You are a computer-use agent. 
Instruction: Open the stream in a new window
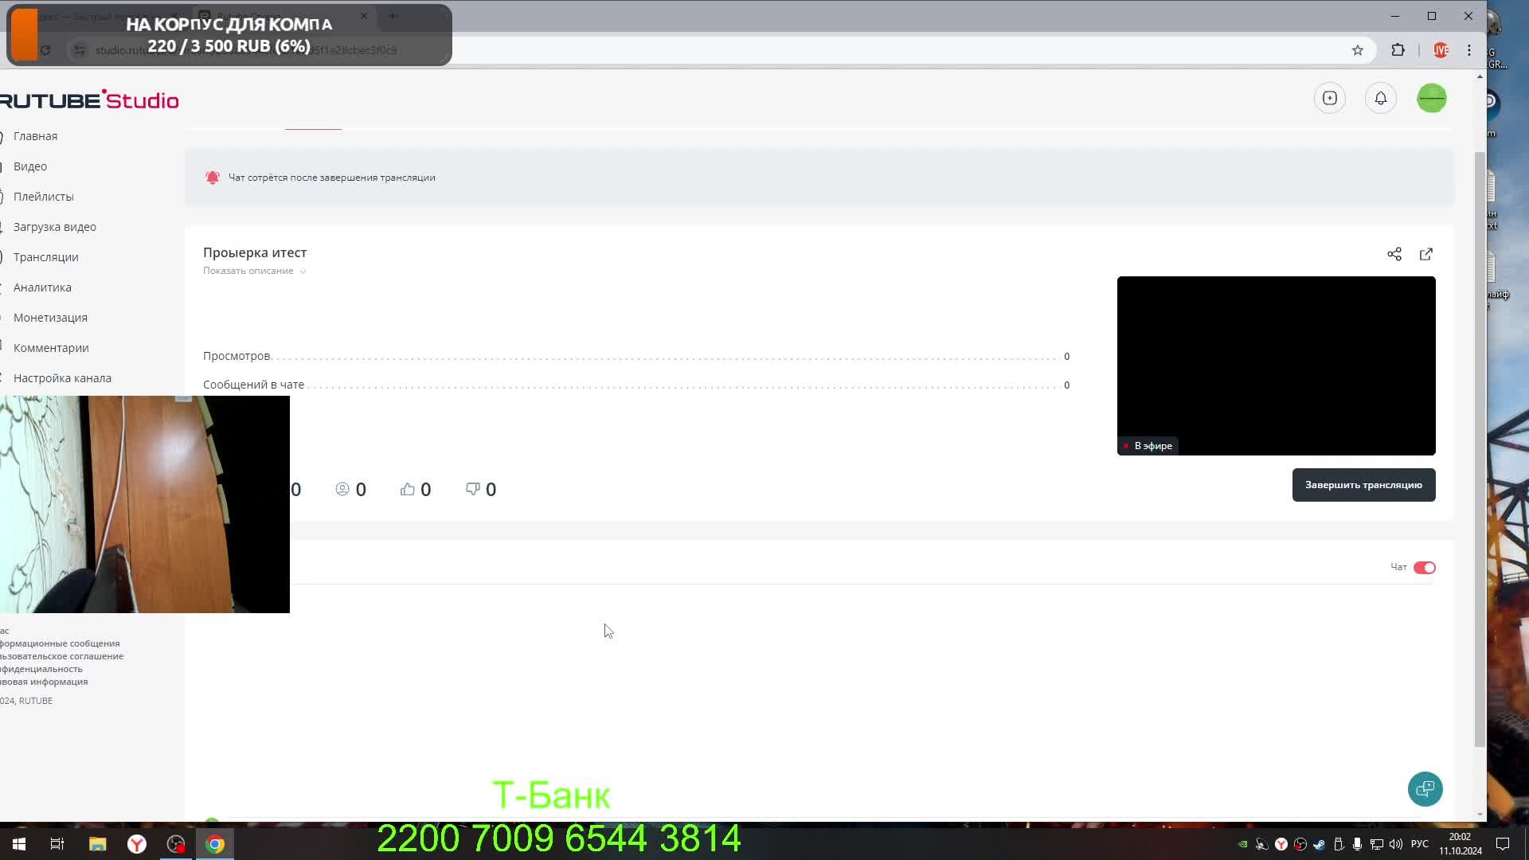[x=1426, y=254]
